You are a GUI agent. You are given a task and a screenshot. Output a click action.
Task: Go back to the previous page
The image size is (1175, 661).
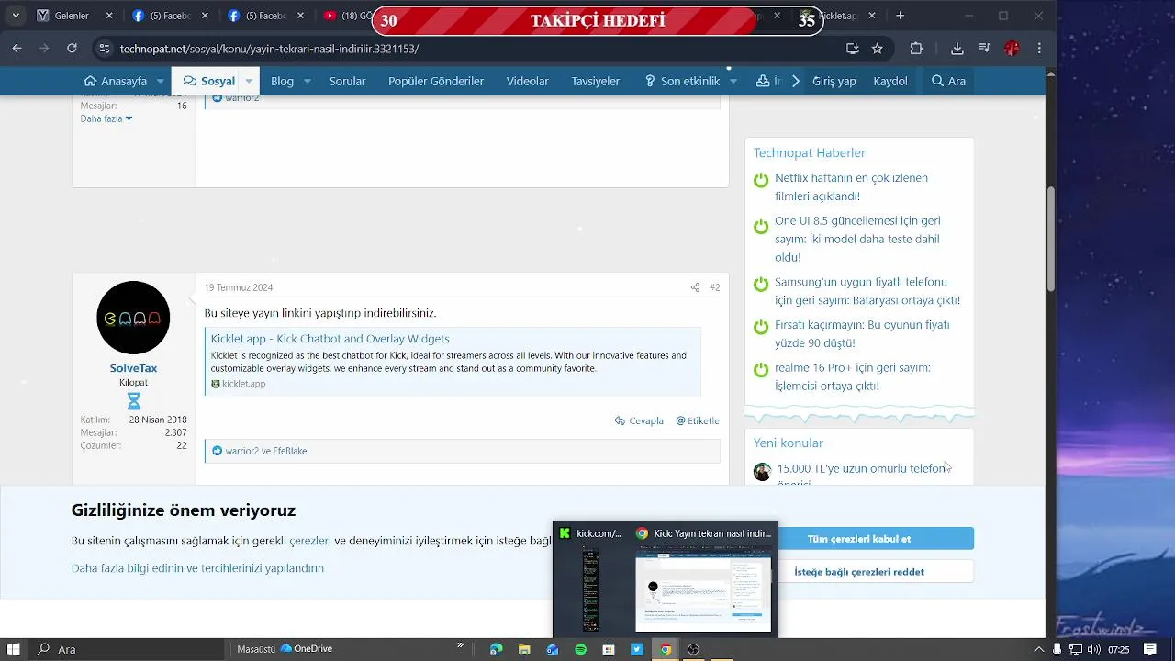[17, 49]
